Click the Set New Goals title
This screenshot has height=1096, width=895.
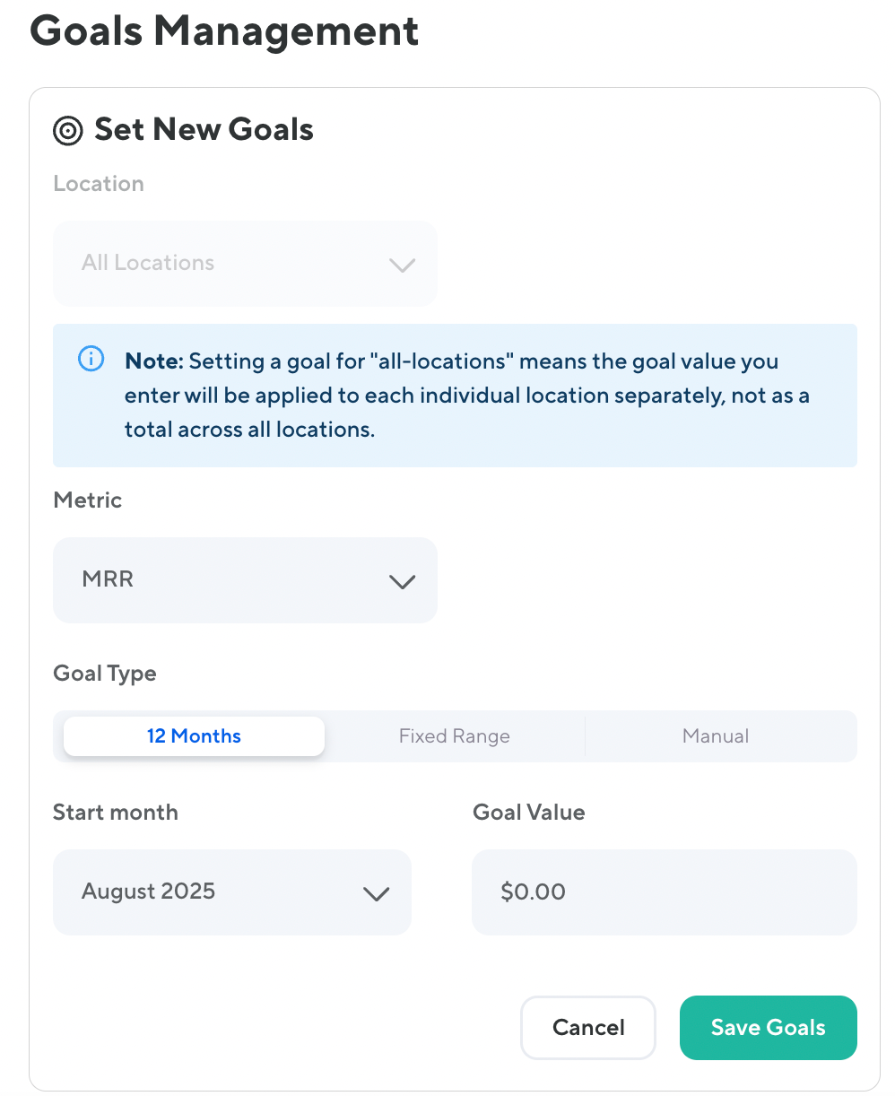[204, 130]
